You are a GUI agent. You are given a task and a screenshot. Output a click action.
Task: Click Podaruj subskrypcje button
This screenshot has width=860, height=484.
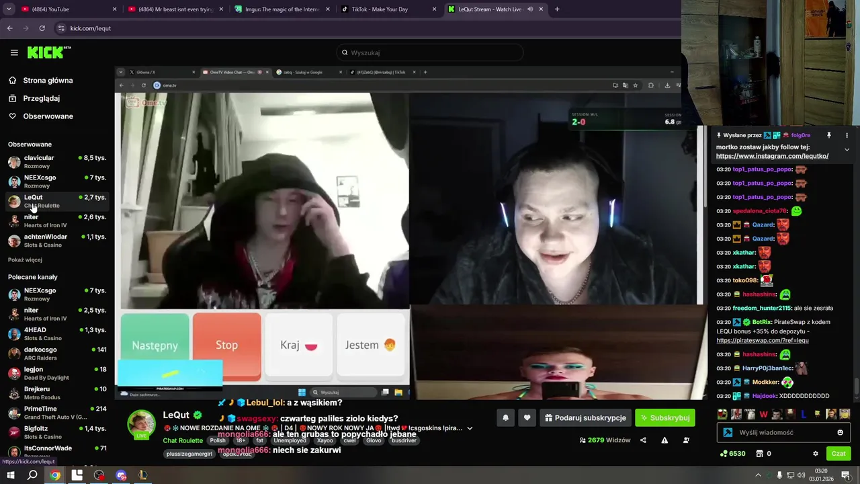[585, 417]
